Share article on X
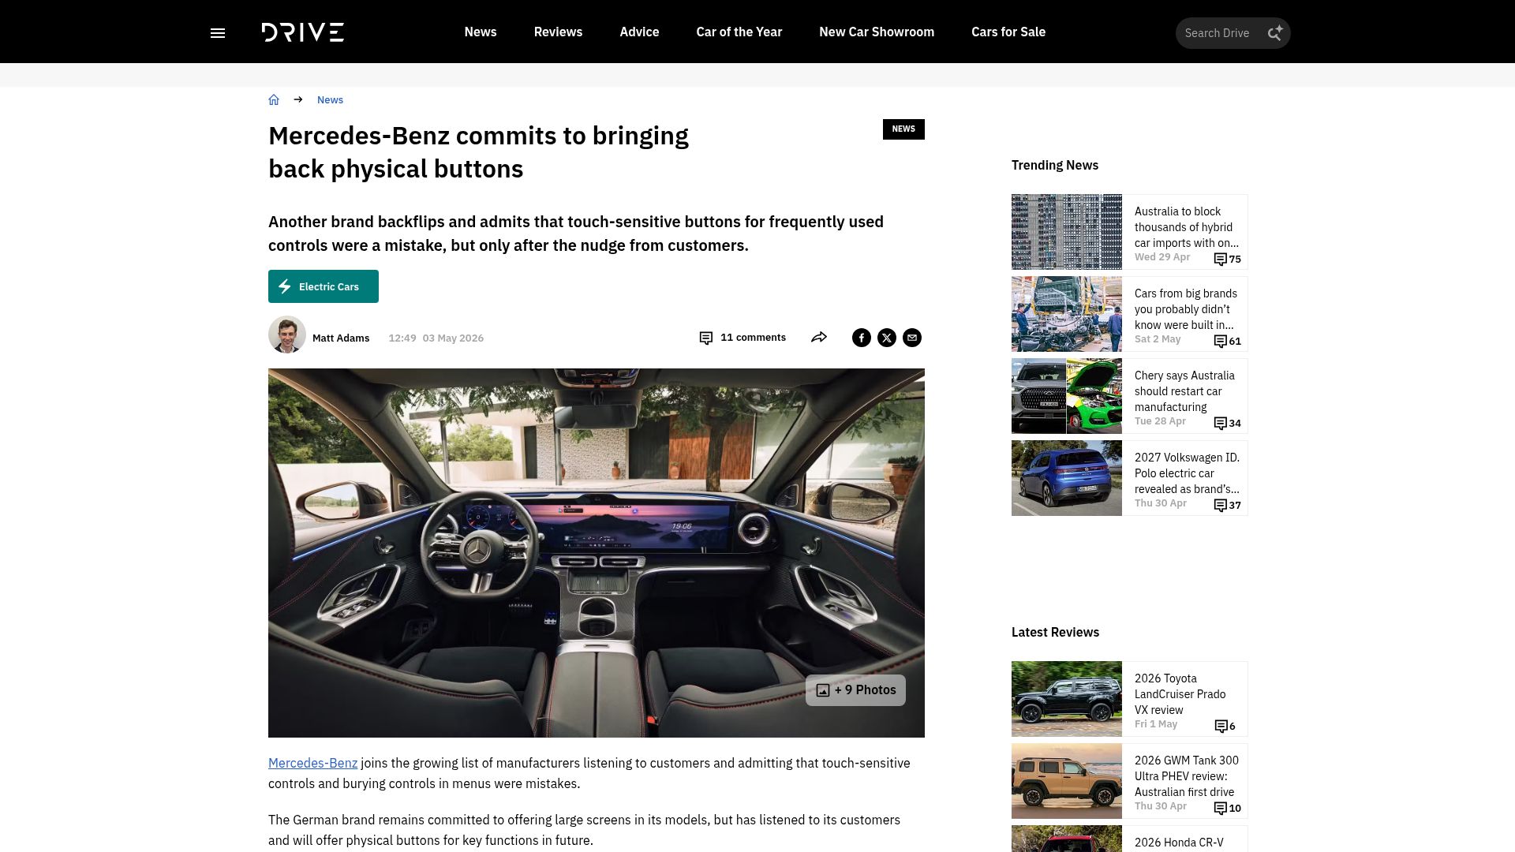 887,338
